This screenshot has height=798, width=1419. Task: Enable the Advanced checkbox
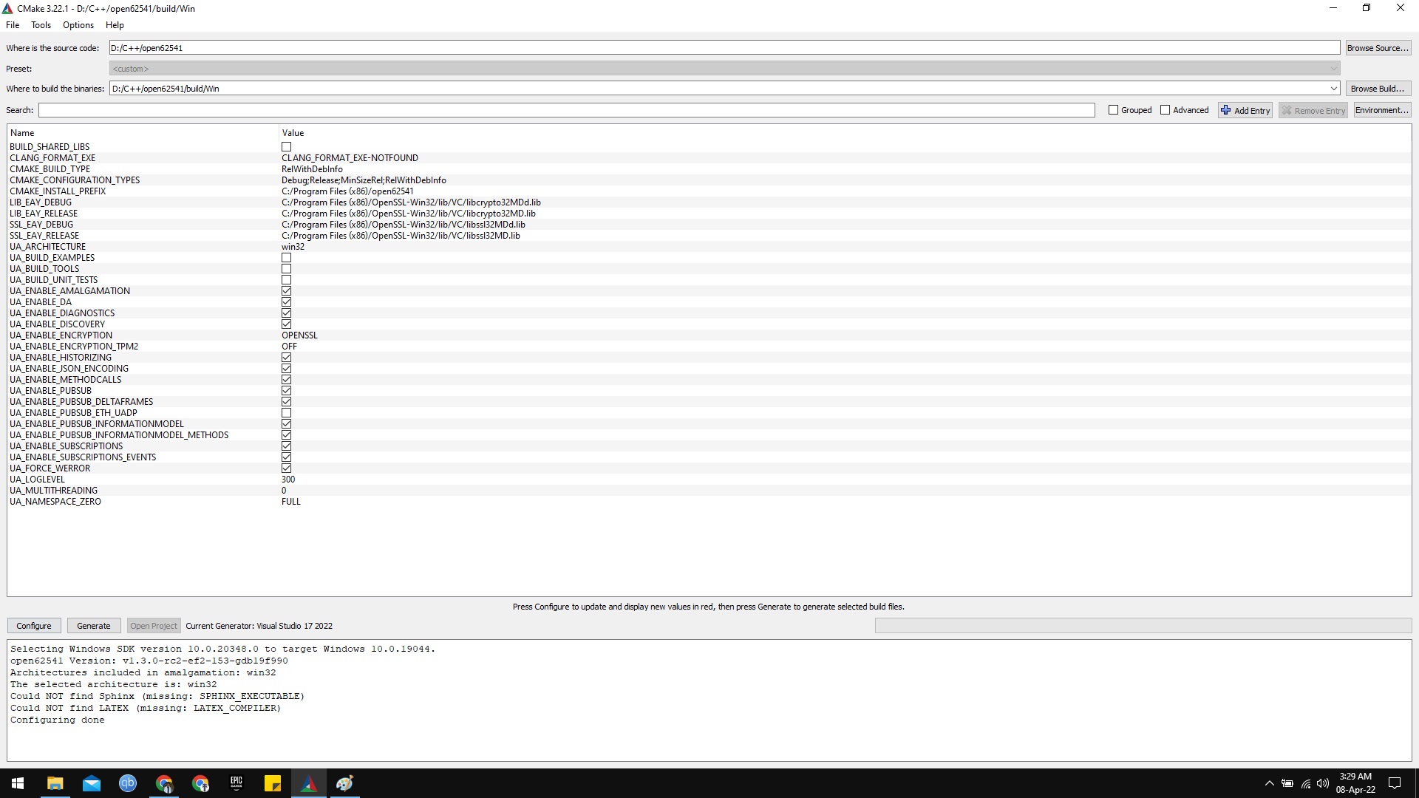point(1165,109)
